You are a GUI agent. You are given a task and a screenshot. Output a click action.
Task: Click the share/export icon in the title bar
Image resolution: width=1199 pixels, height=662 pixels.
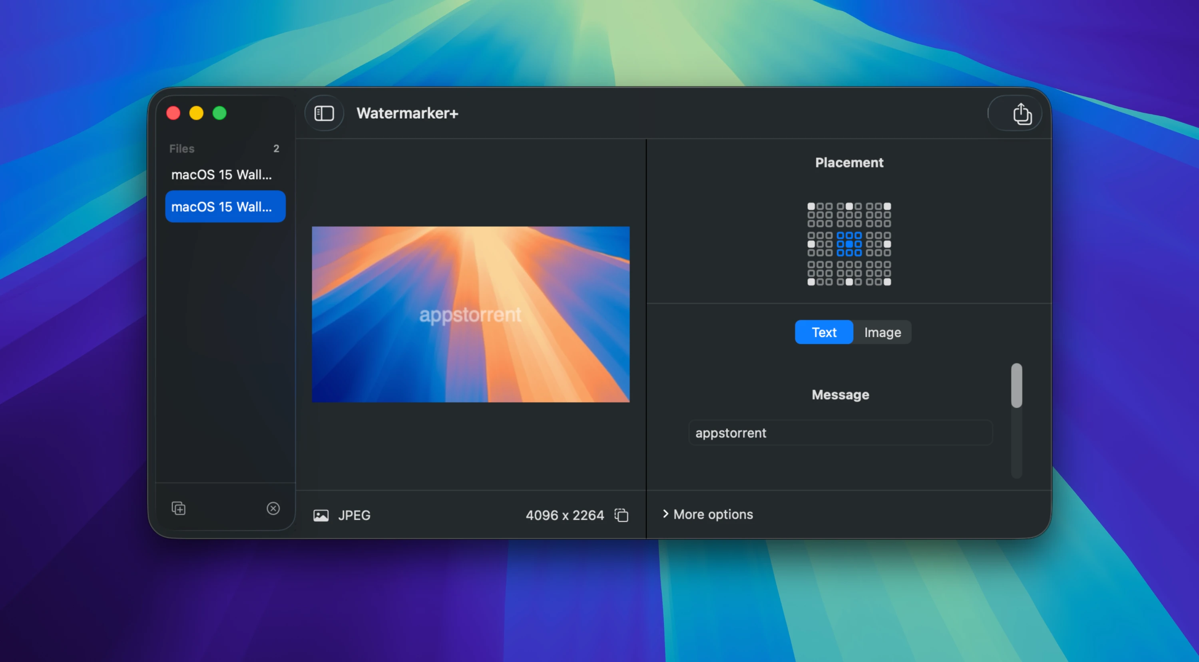tap(1022, 114)
